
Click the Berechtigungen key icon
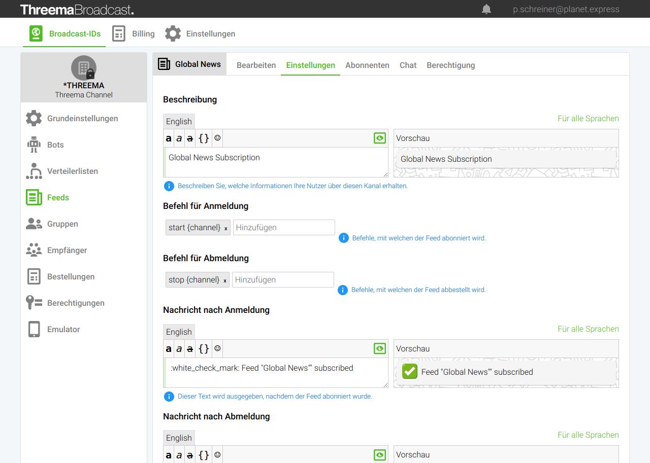tap(34, 303)
